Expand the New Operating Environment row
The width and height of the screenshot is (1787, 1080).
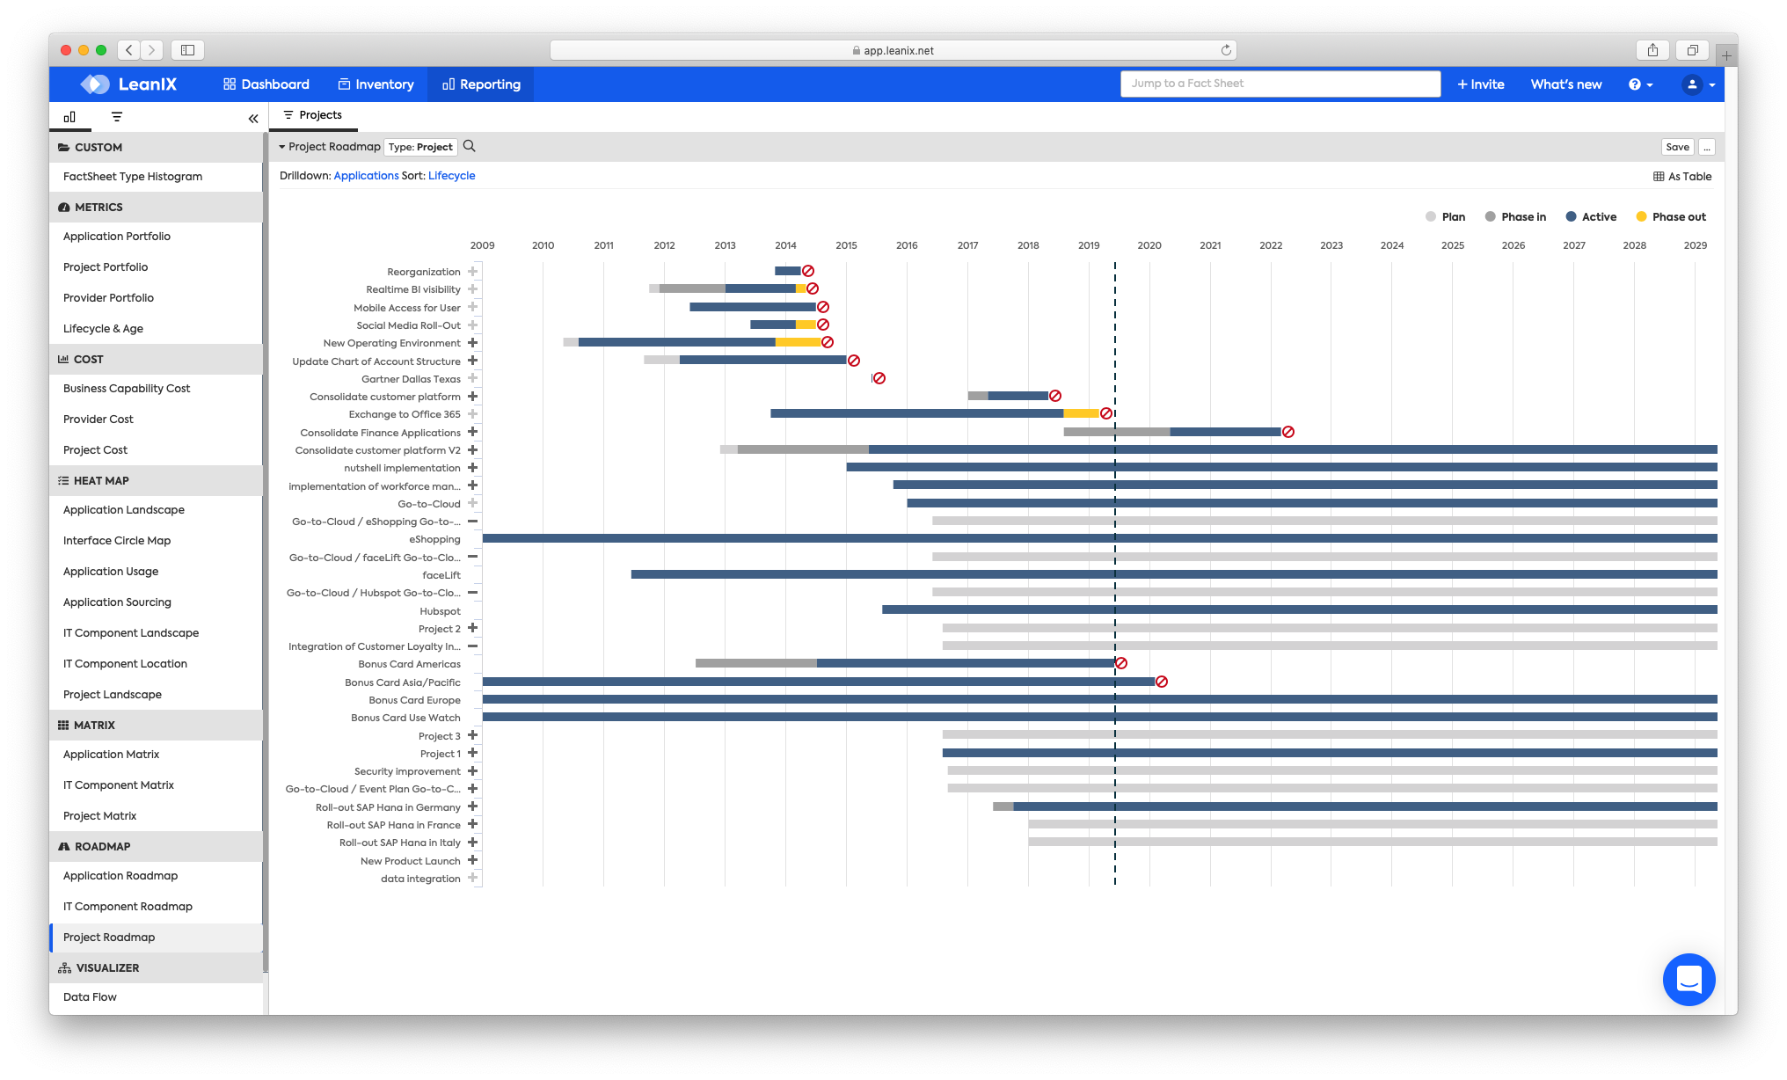[x=472, y=343]
